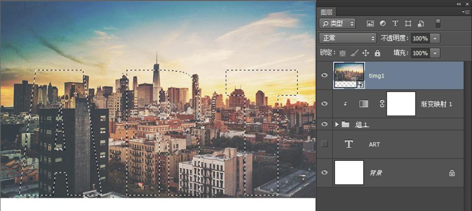Click the 不透明度 100% value field
This screenshot has height=211, width=472.
click(x=420, y=39)
